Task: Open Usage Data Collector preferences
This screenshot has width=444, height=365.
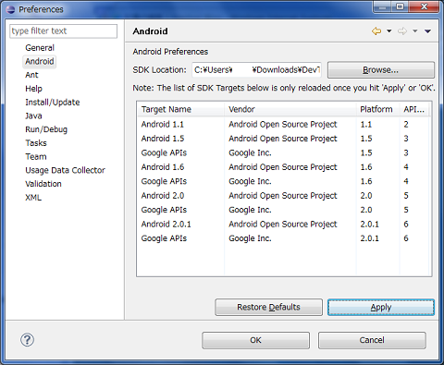Action: (x=65, y=170)
